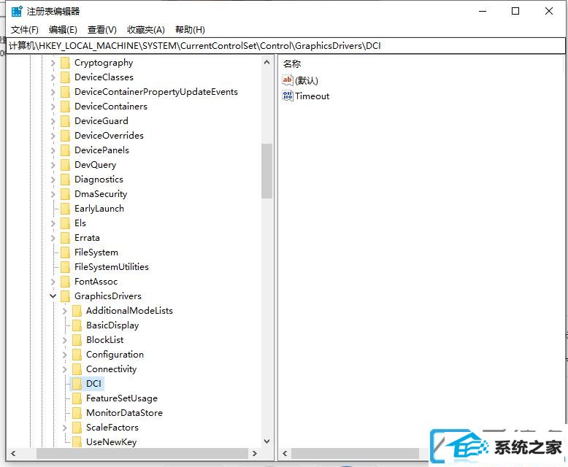568x467 pixels.
Task: Open the 文件(F) menu
Action: point(25,30)
